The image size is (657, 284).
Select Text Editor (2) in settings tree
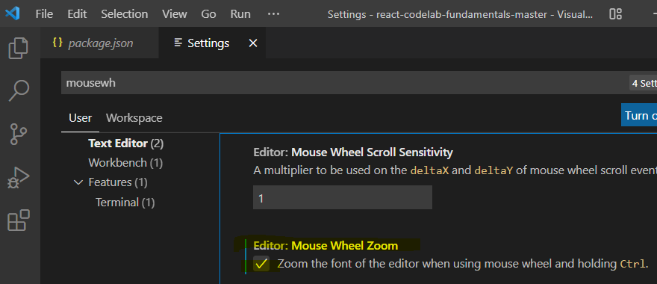point(125,143)
